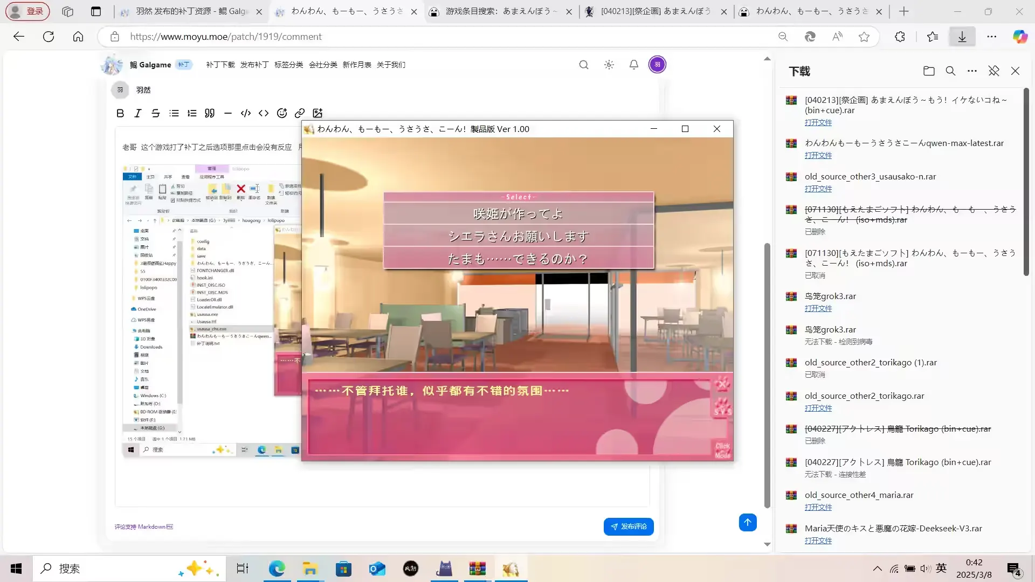Open 评论支持 Markdown link
The image size is (1035, 582).
[x=143, y=527]
